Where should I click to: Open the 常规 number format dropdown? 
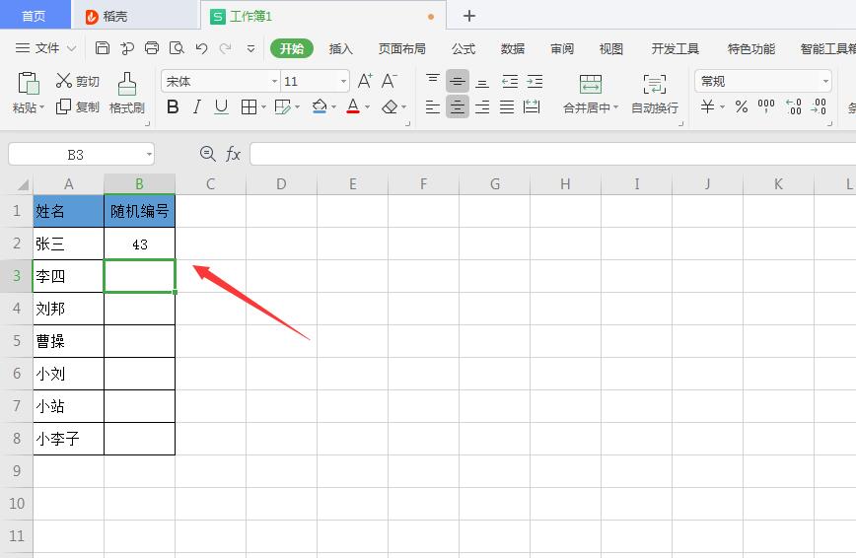point(825,82)
